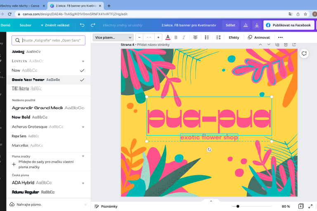Delete the page with trash icon
The width and height of the screenshot is (317, 211).
(286, 45)
